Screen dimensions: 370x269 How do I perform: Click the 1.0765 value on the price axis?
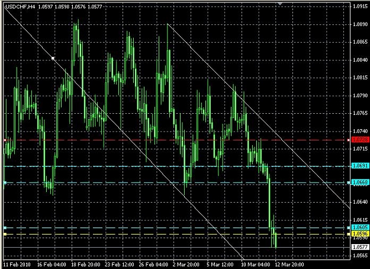click(x=360, y=113)
